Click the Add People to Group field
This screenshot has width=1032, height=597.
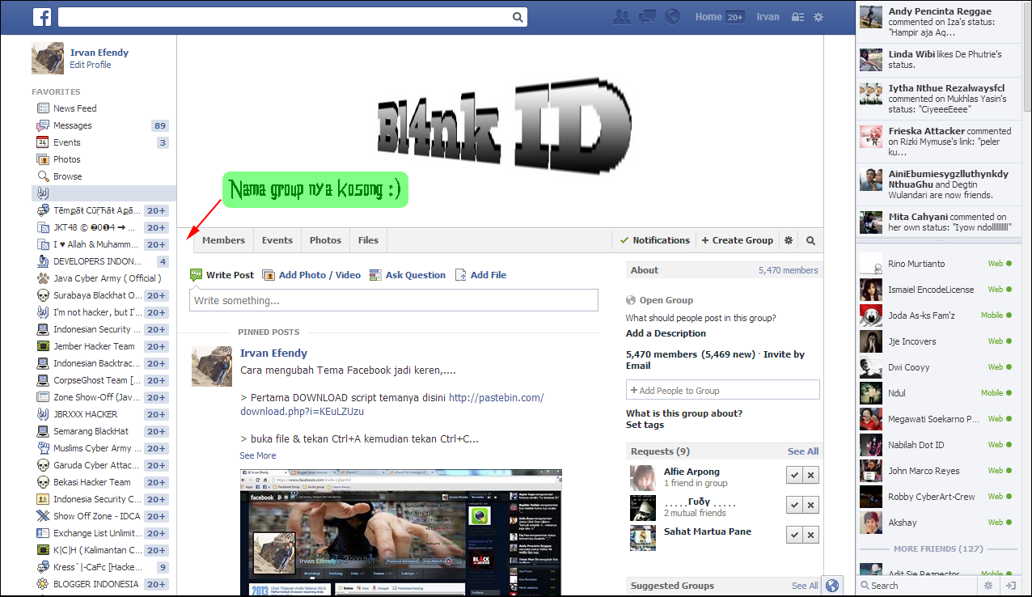click(x=722, y=390)
